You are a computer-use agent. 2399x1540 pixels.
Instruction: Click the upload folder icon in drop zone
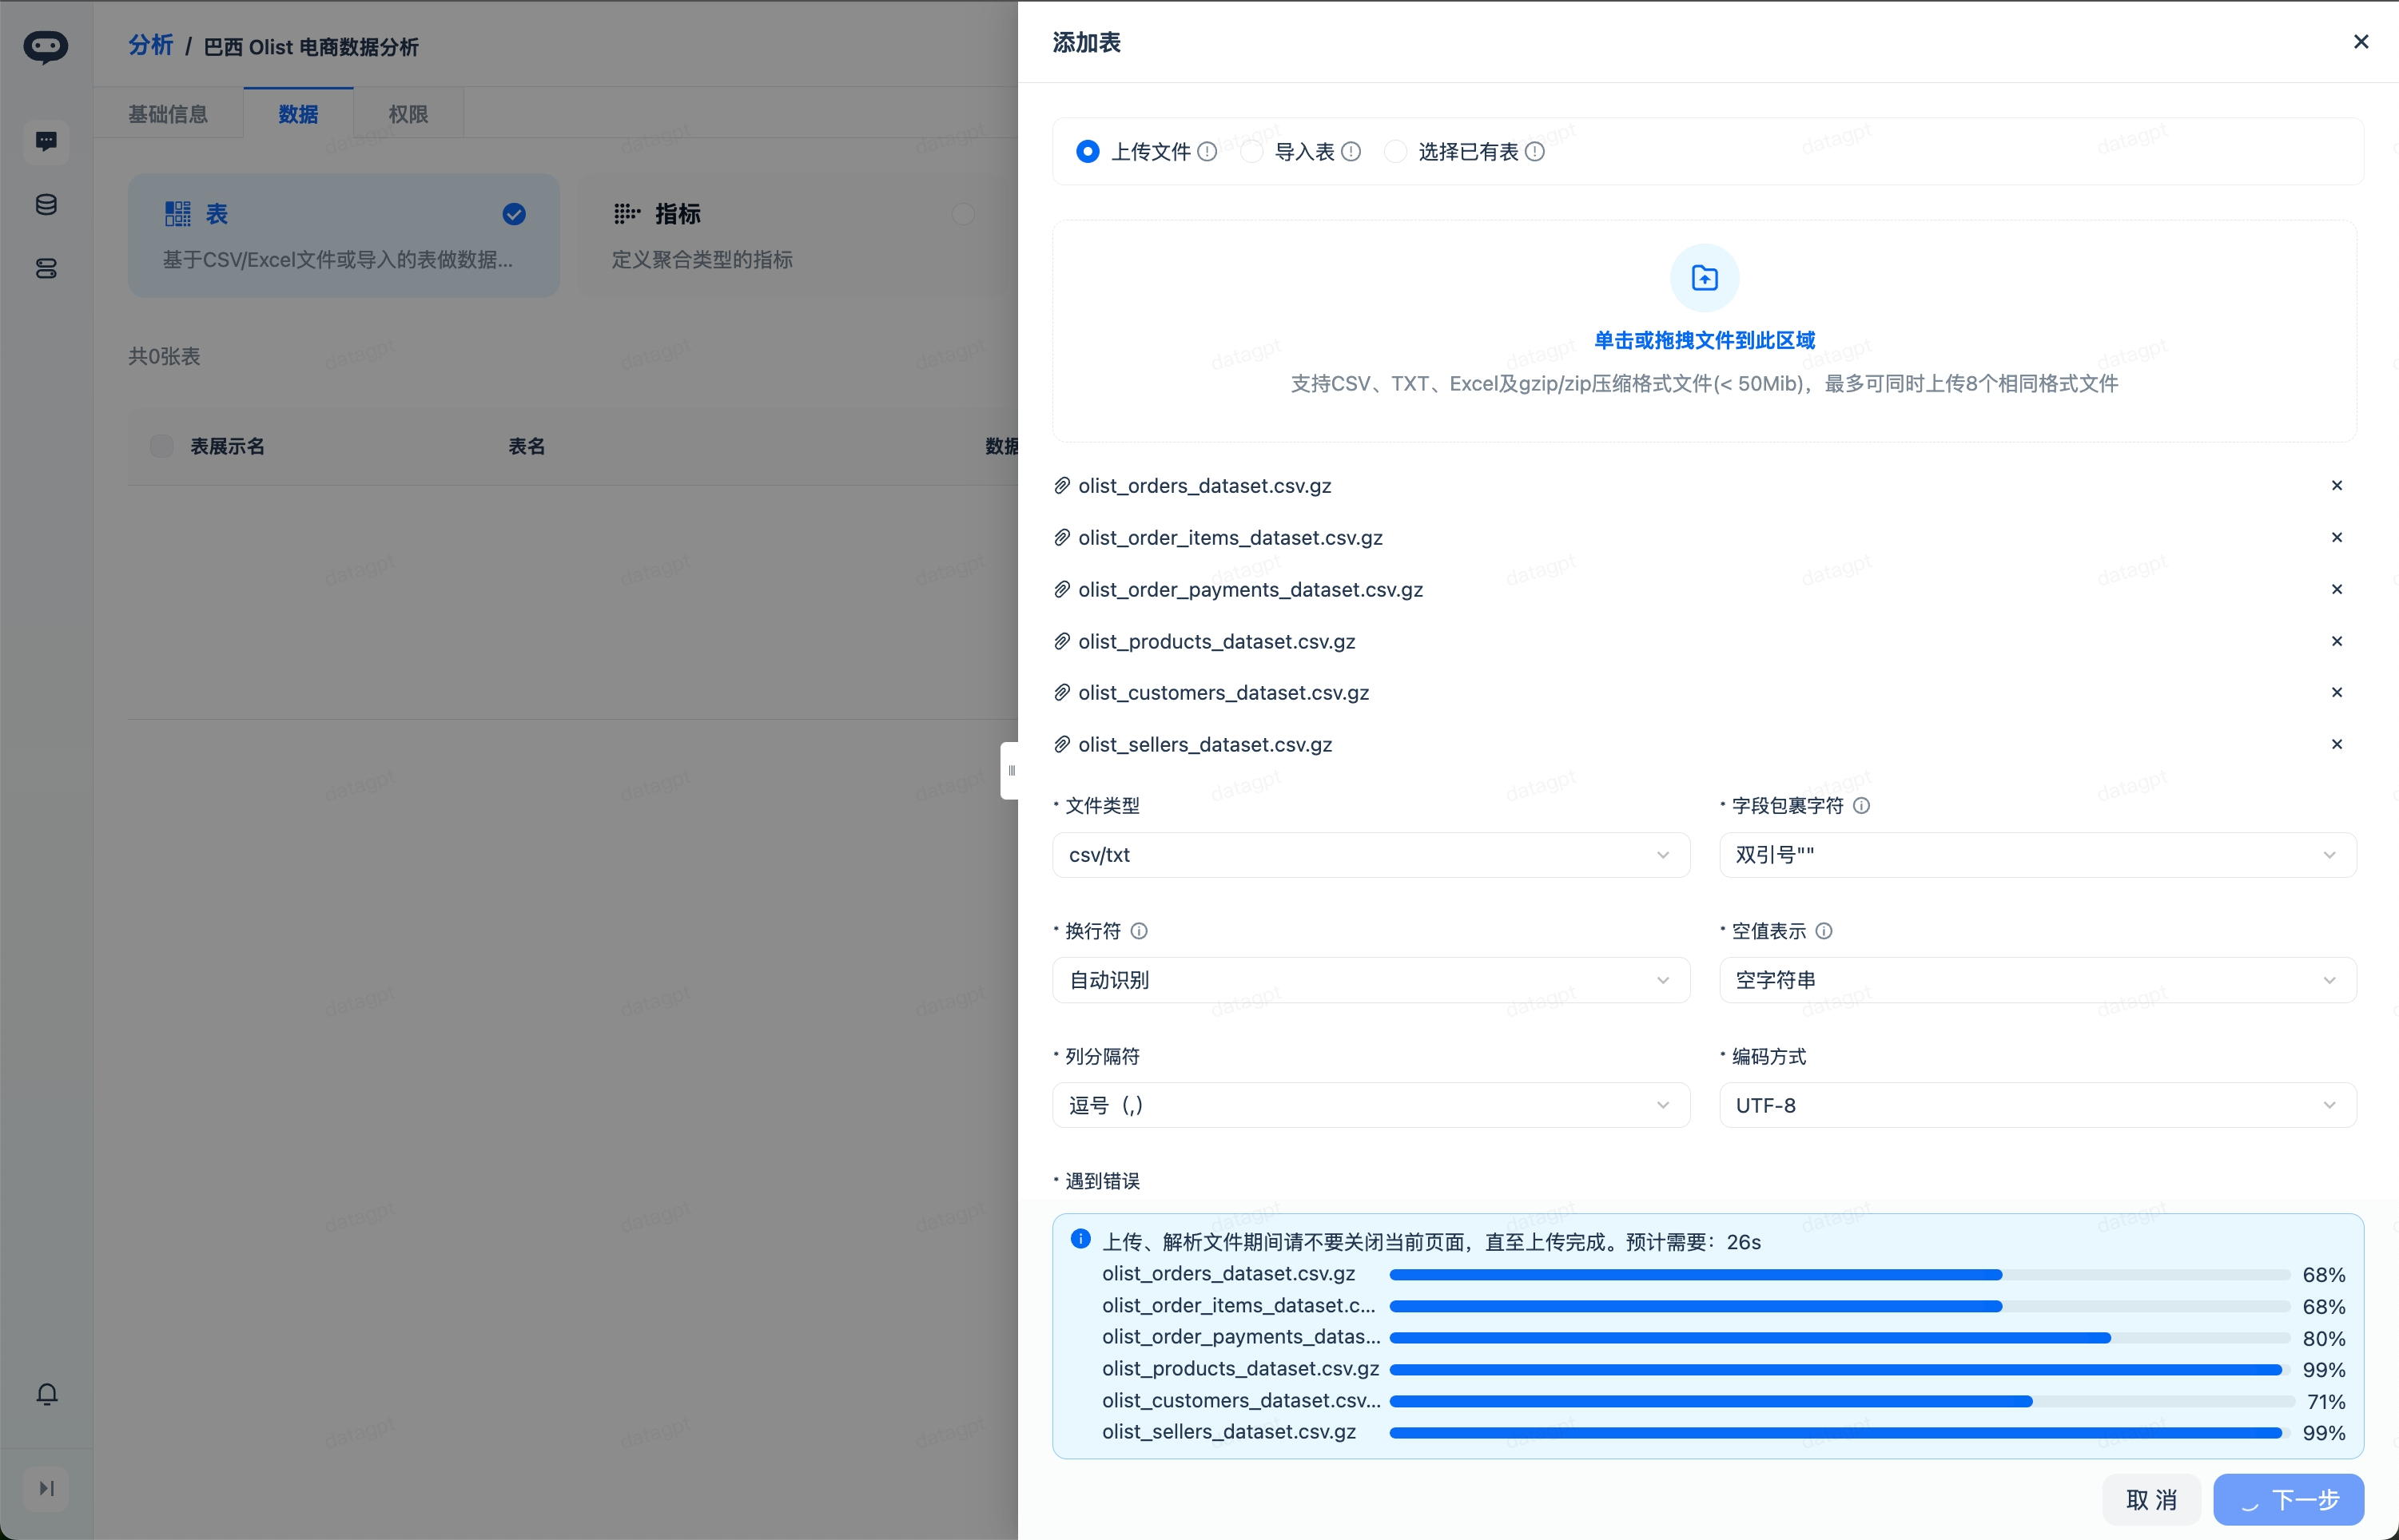point(1704,278)
